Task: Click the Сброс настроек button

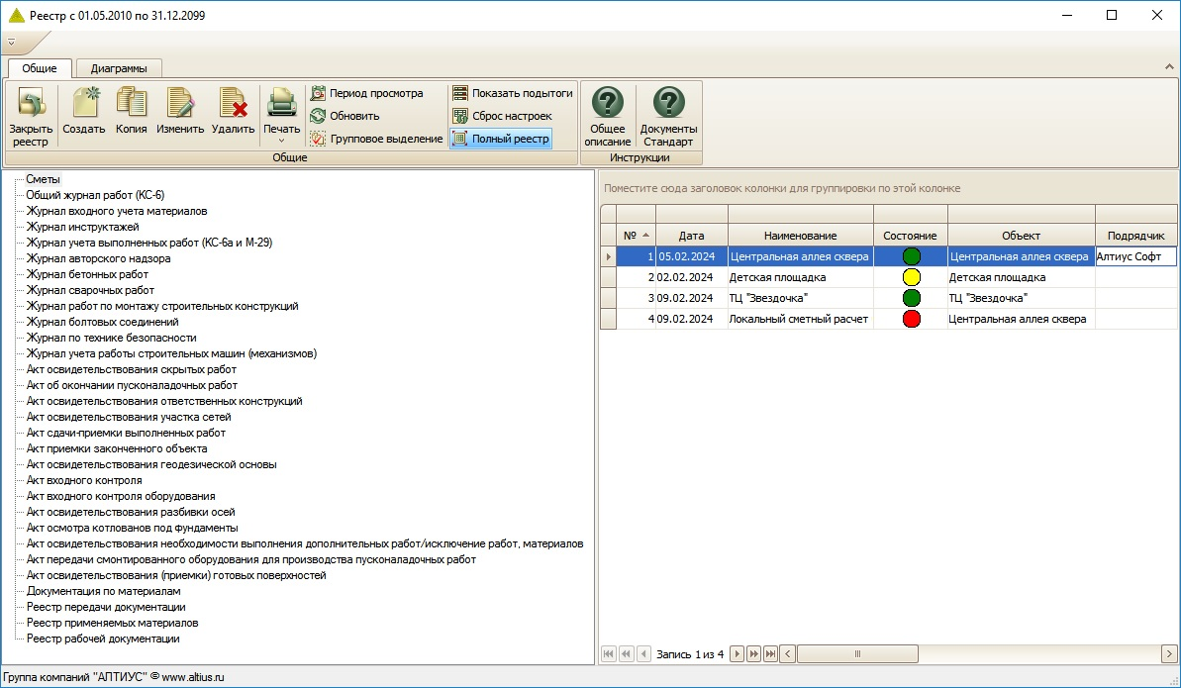Action: point(502,116)
